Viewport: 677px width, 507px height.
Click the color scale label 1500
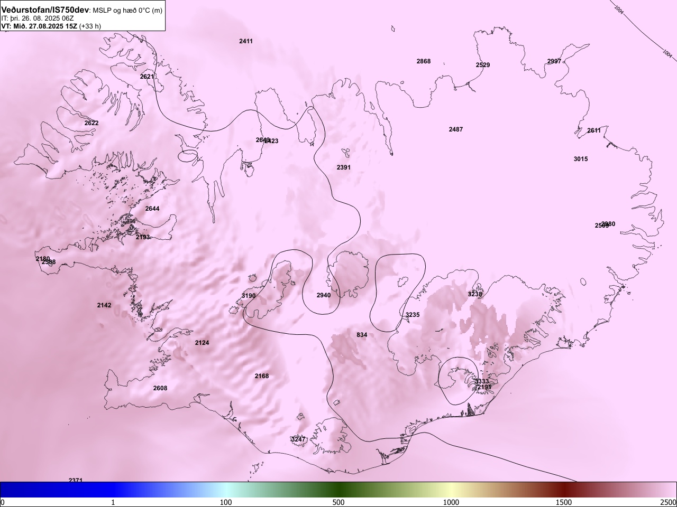click(x=564, y=502)
